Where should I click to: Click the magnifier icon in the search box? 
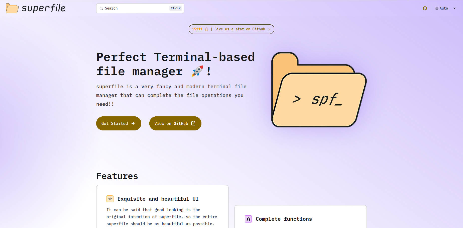tap(101, 8)
